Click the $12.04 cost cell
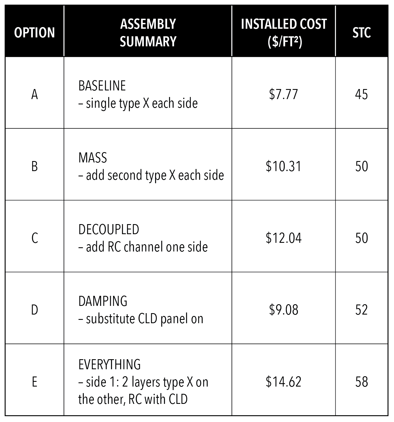This screenshot has width=394, height=422. pyautogui.click(x=284, y=238)
